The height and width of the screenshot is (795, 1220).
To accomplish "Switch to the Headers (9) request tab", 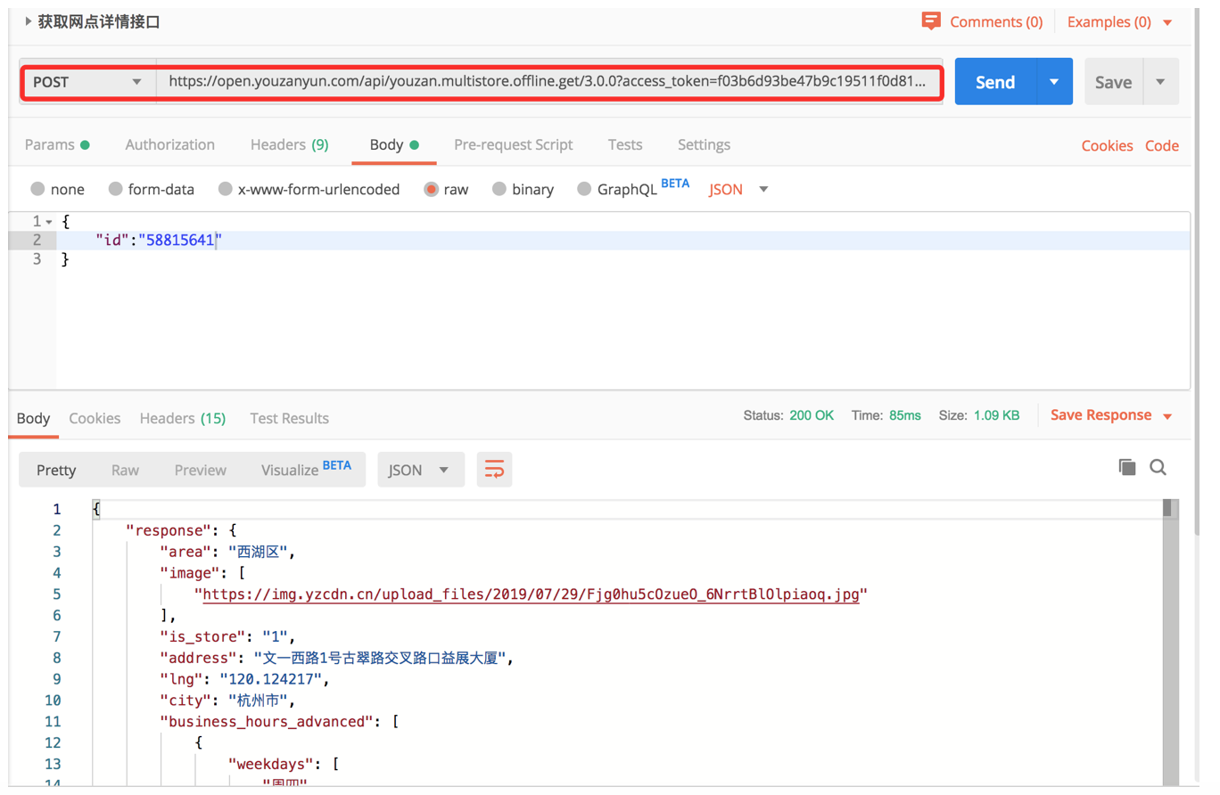I will click(x=289, y=144).
